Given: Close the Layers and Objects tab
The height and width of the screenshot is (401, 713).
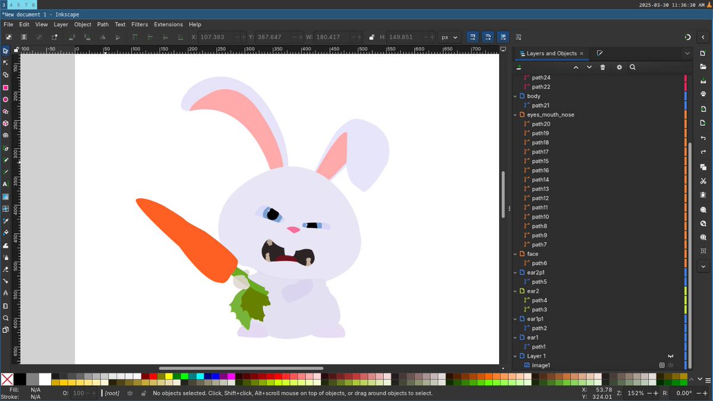Looking at the screenshot, I should point(582,53).
